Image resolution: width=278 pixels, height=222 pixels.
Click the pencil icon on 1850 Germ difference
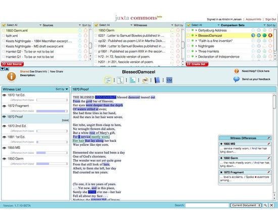268,158
